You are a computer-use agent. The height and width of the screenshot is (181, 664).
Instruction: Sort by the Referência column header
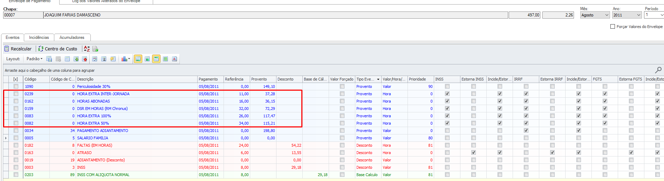coord(237,79)
